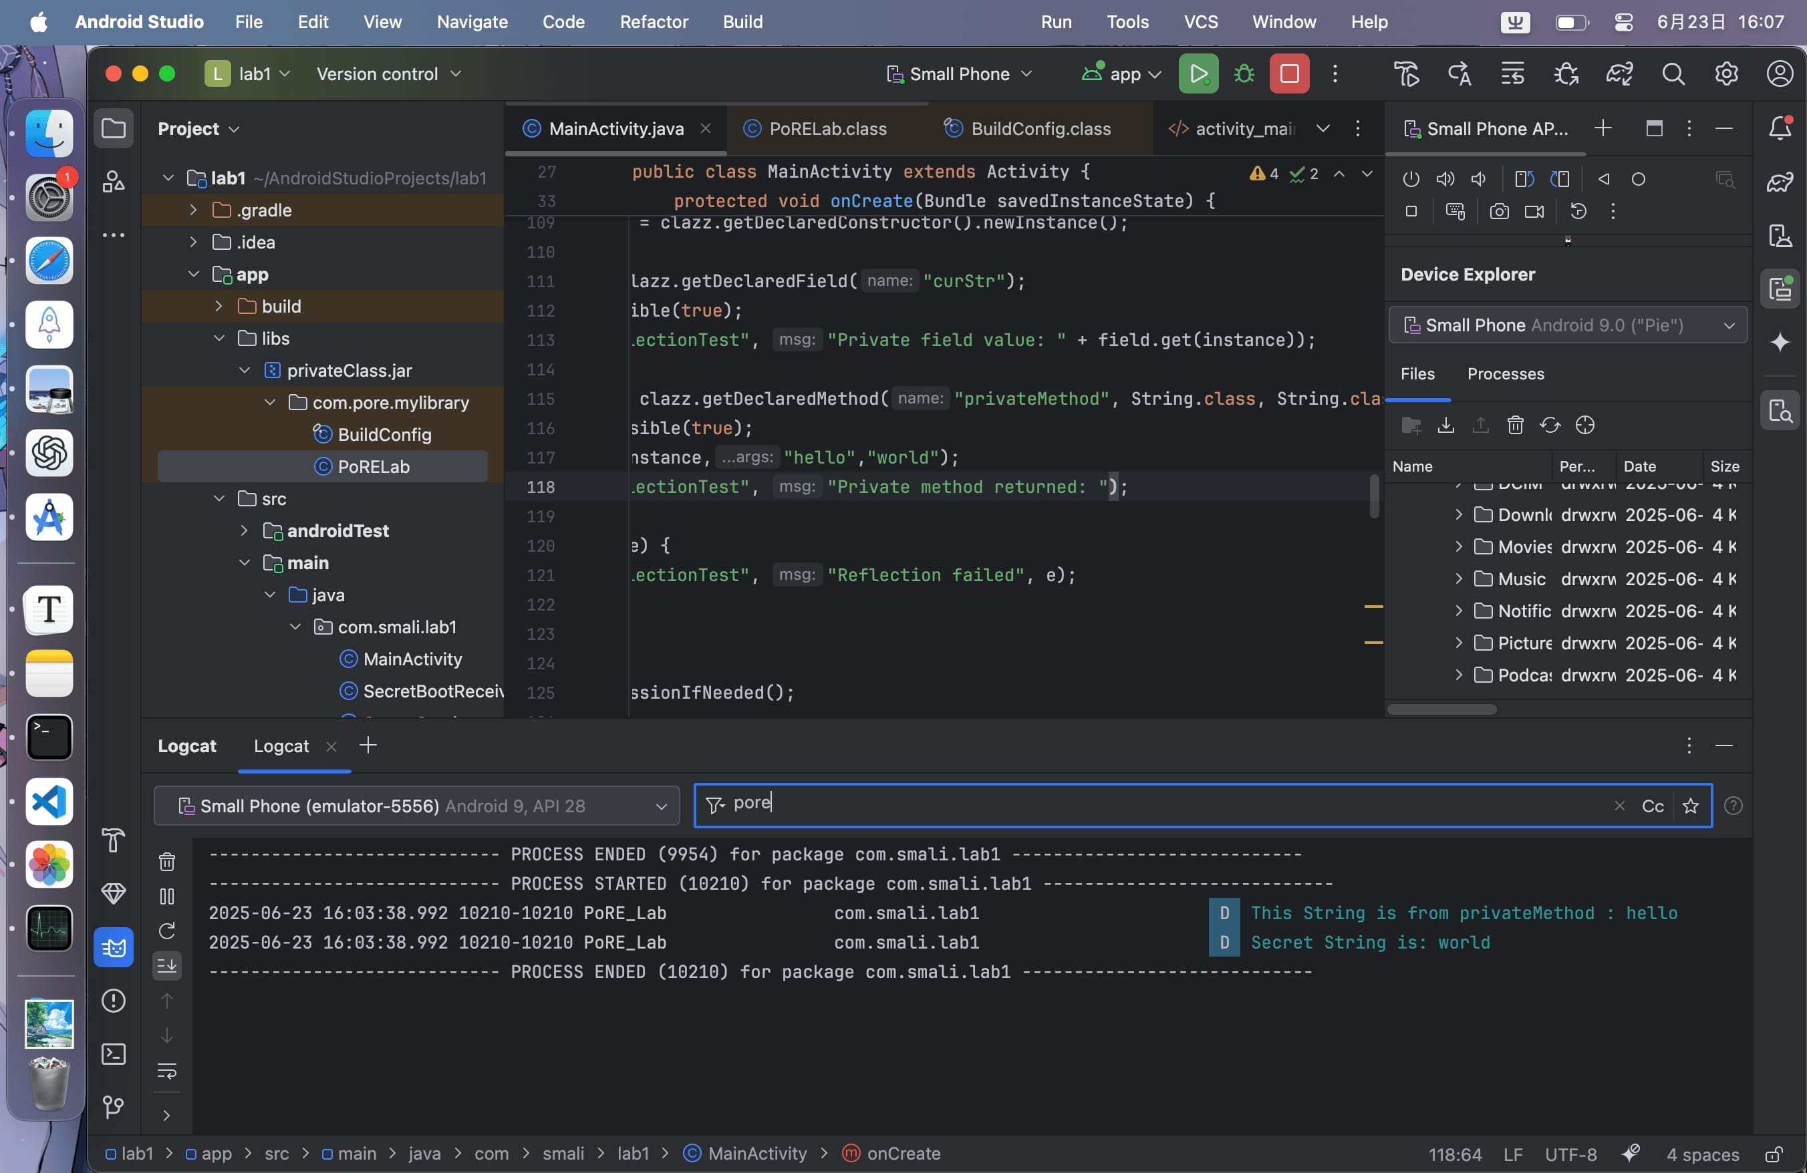Open the Search Everywhere magnifier icon
1807x1173 pixels.
[1673, 73]
